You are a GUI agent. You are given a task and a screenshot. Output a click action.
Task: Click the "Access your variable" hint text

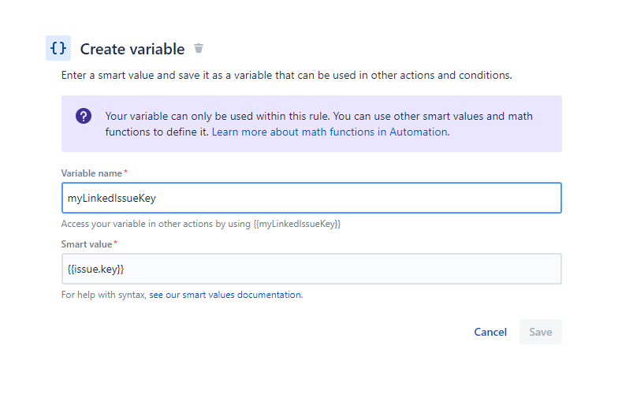[156, 224]
